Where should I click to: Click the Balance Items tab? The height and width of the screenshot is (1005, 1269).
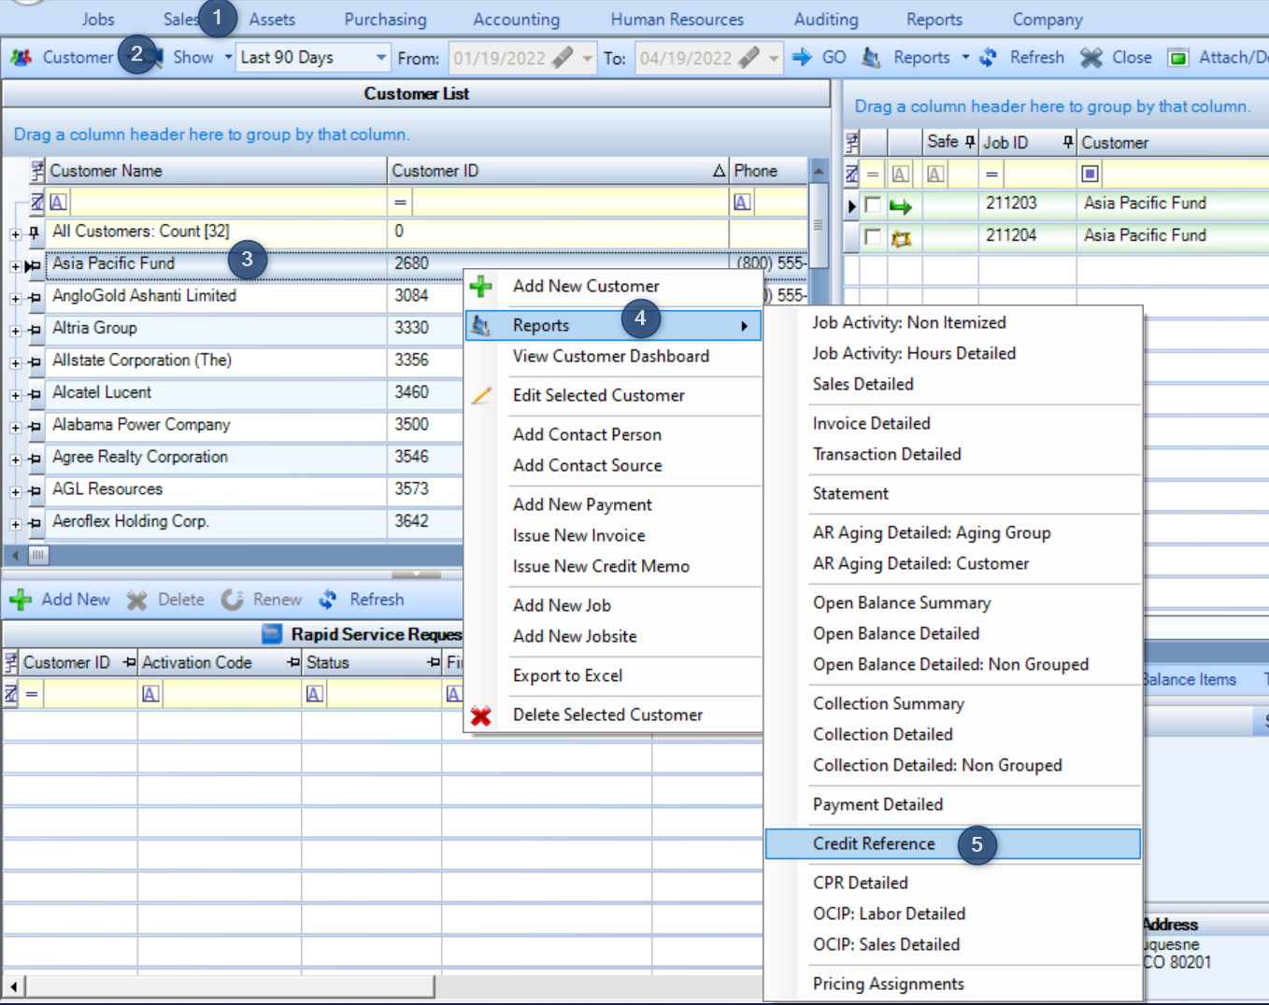point(1189,680)
